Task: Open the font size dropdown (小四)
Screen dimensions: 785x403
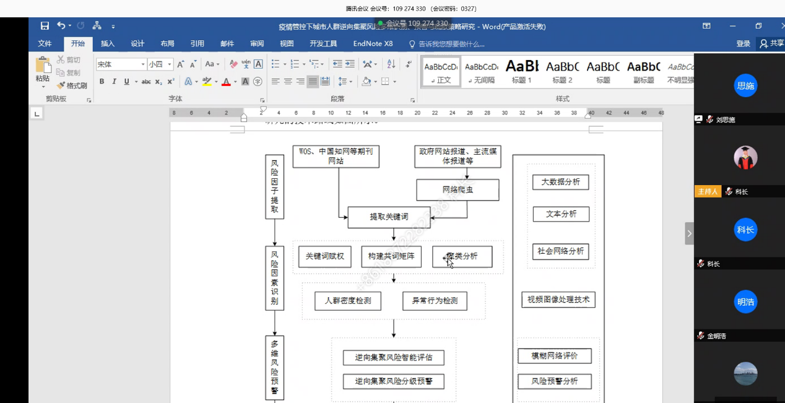Action: (170, 64)
